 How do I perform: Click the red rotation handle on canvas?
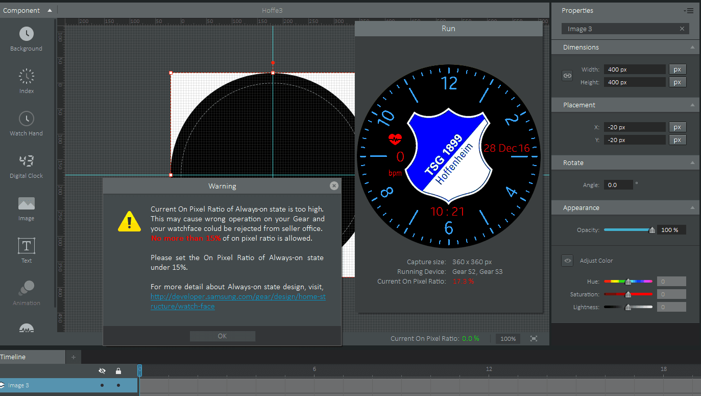[x=273, y=63]
